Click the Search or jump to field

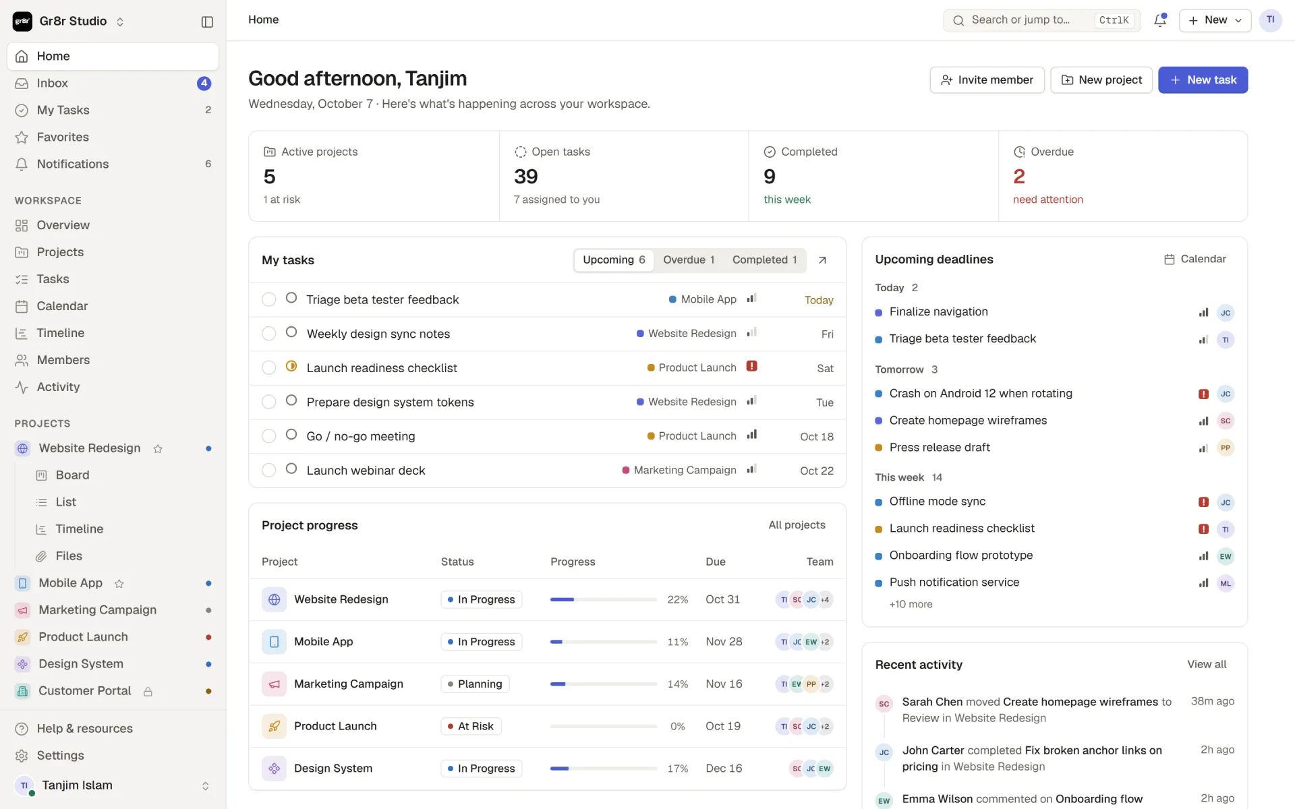pos(1041,20)
